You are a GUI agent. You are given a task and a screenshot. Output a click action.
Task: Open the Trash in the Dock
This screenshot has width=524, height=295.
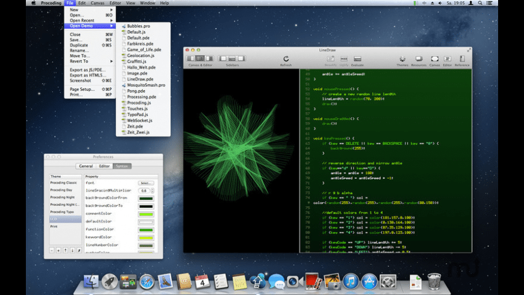click(434, 281)
